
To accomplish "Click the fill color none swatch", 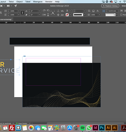I will point(67,15).
